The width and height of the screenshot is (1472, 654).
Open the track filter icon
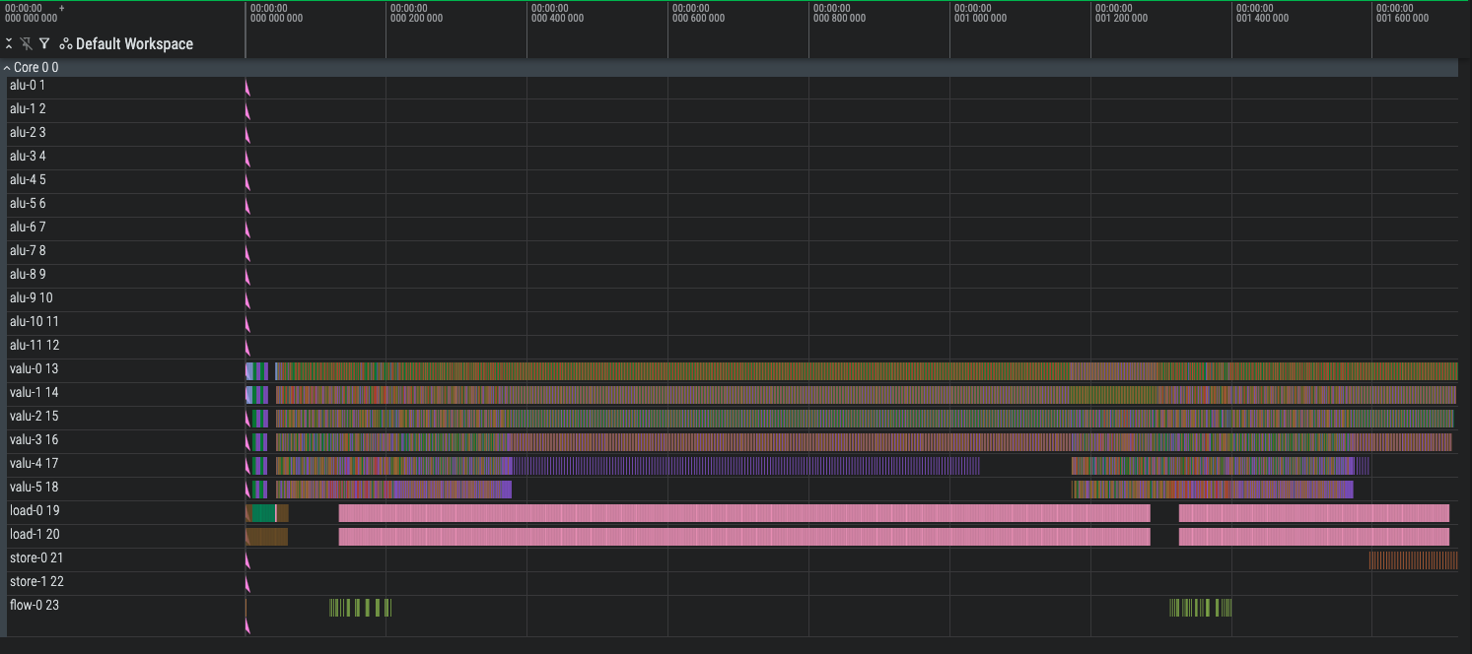pyautogui.click(x=44, y=44)
